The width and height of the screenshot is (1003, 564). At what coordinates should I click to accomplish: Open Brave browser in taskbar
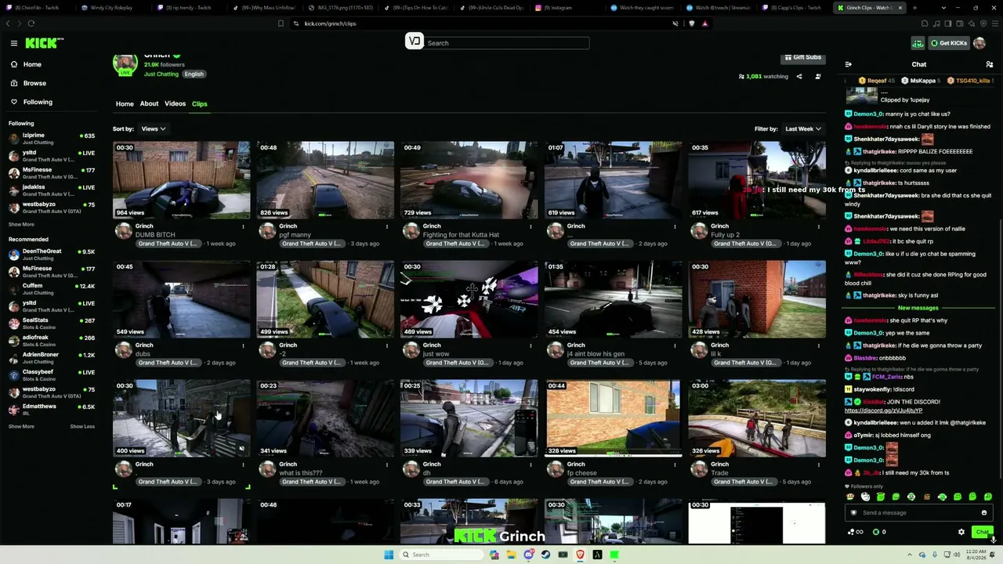(x=580, y=555)
